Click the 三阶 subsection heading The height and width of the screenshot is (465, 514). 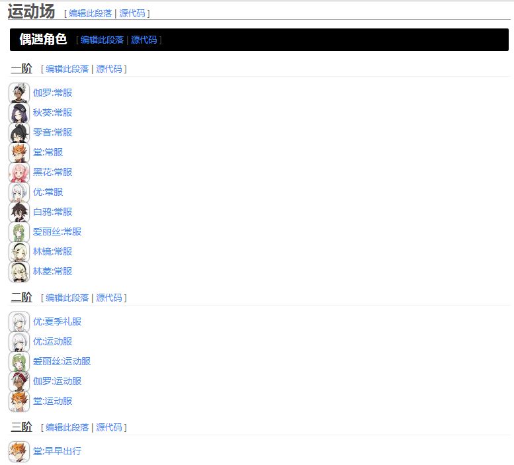(21, 427)
